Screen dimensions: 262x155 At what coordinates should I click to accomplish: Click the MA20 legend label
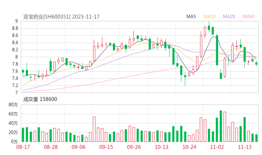tap(229, 17)
